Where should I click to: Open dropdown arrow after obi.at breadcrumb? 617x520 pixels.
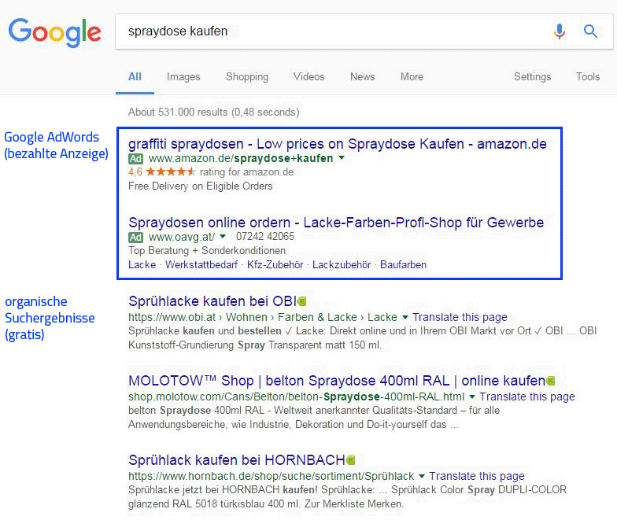(x=405, y=317)
